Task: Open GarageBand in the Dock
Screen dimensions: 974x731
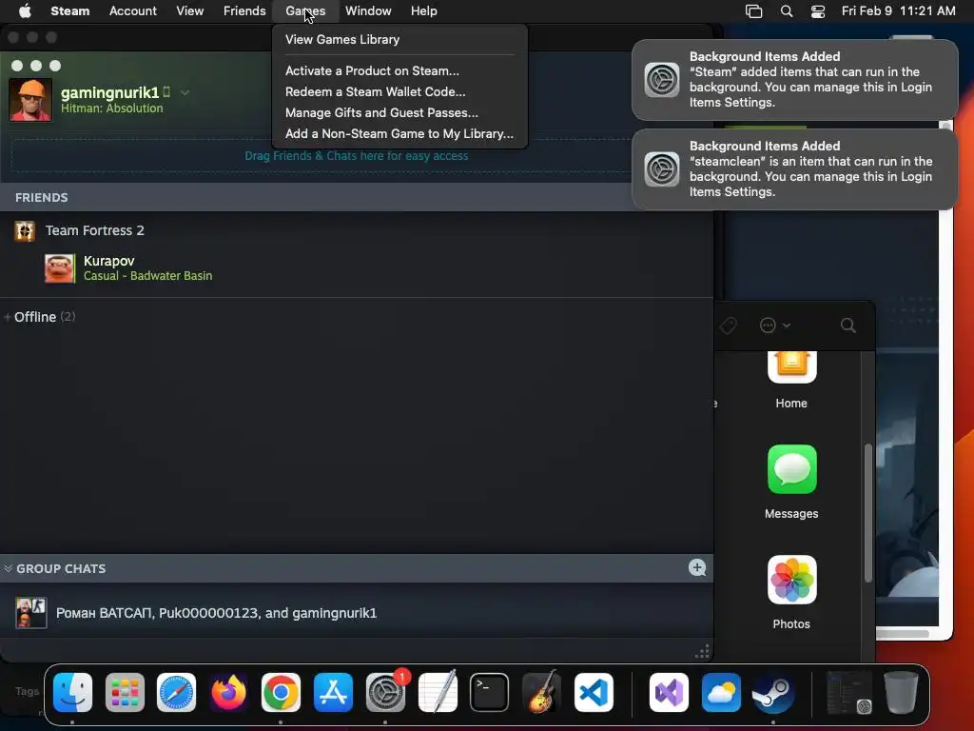Action: [541, 692]
